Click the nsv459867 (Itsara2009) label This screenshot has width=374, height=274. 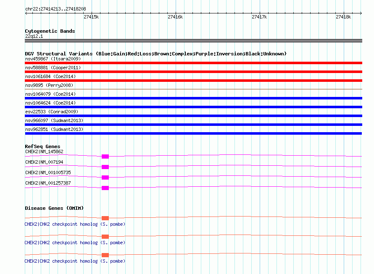click(53, 59)
